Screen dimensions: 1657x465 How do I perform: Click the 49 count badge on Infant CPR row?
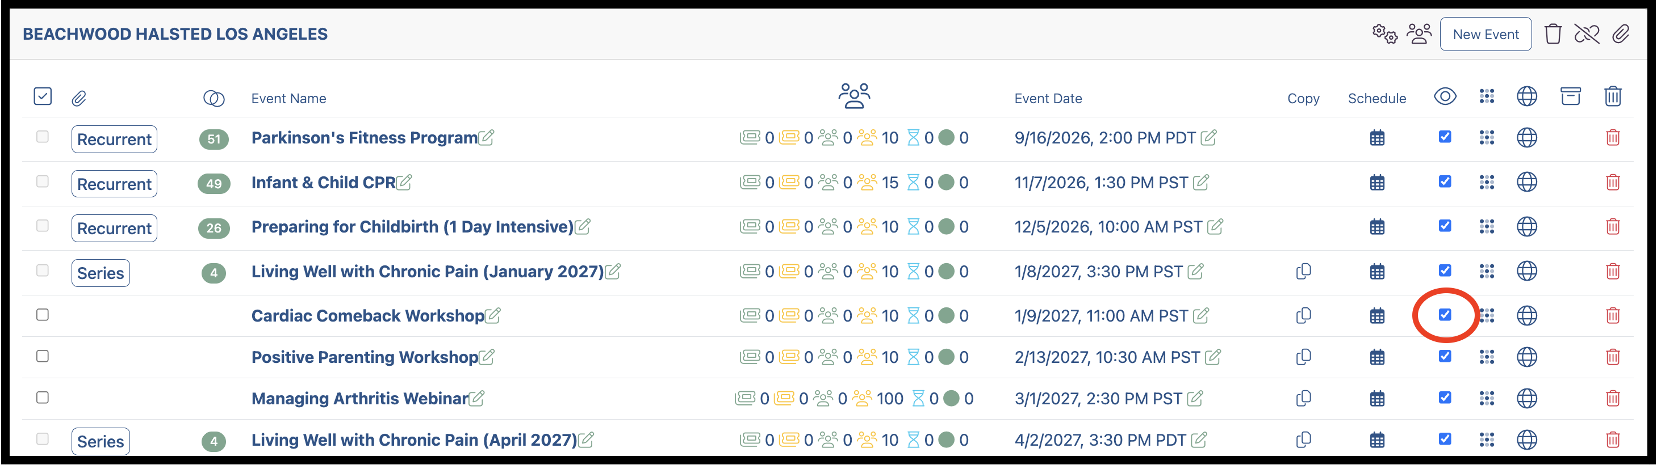(214, 184)
